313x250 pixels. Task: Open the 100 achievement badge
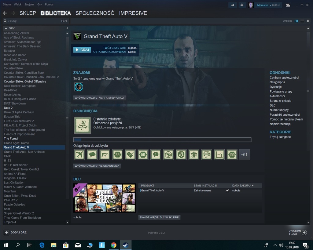click(232, 154)
